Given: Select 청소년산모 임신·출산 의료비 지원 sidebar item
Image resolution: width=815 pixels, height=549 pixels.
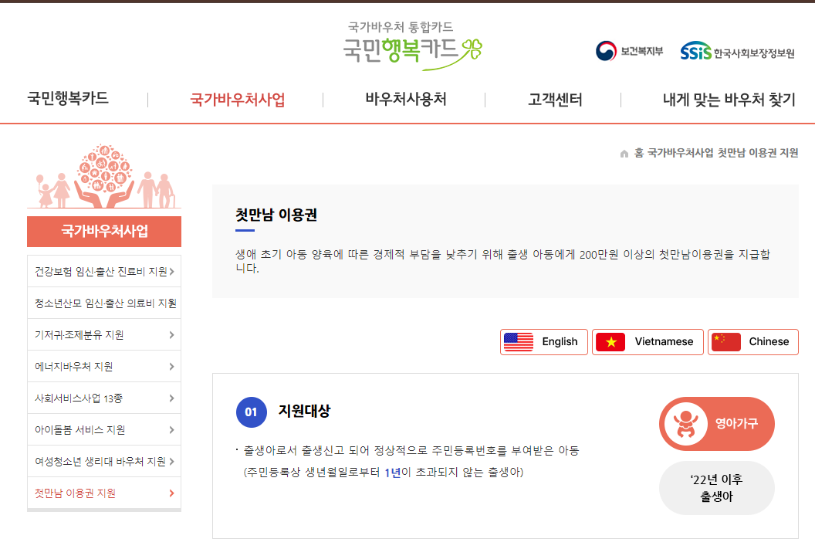Looking at the screenshot, I should 104,303.
